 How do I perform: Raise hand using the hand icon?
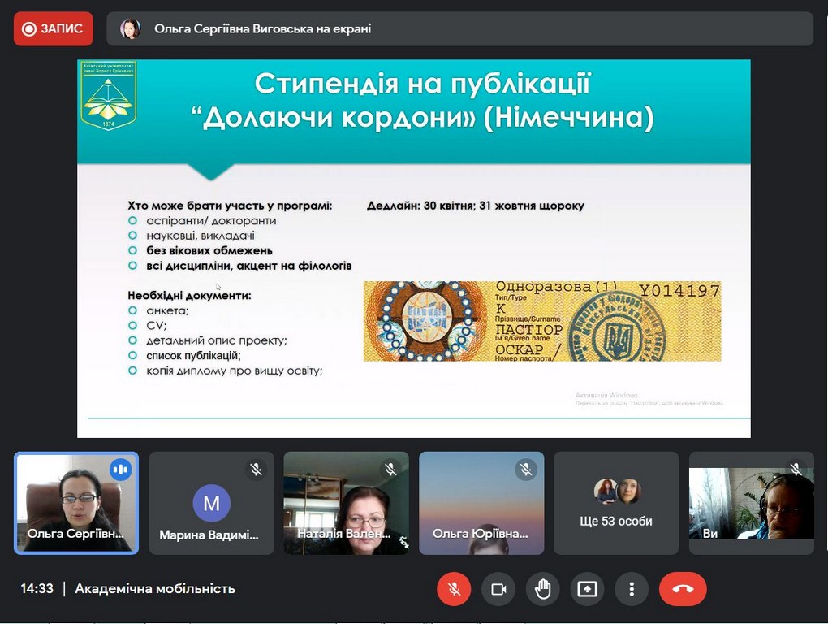coord(542,589)
